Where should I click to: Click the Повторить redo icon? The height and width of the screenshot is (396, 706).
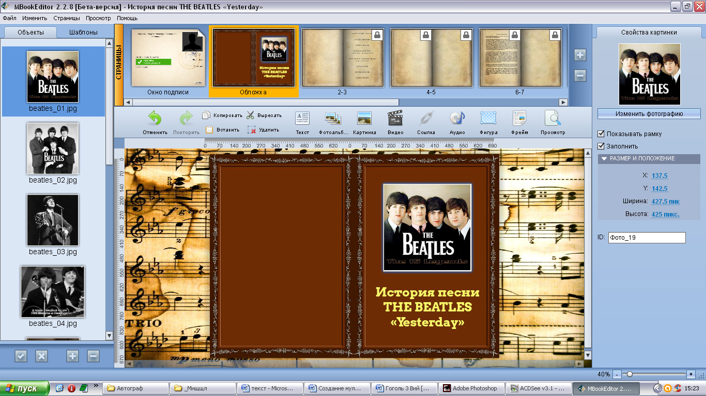click(186, 118)
